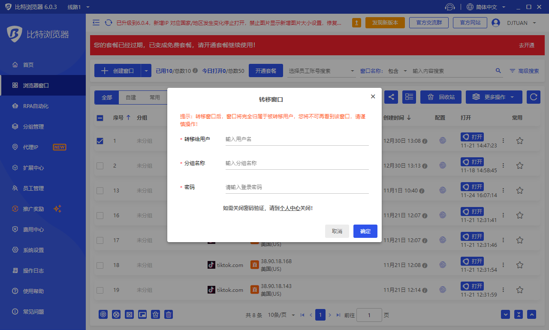Open 代理IP in the sidebar
The image size is (549, 330).
pyautogui.click(x=43, y=147)
